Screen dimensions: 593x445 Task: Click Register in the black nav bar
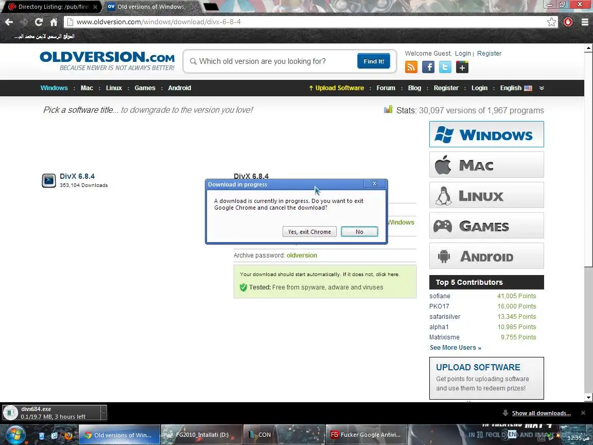pos(446,88)
